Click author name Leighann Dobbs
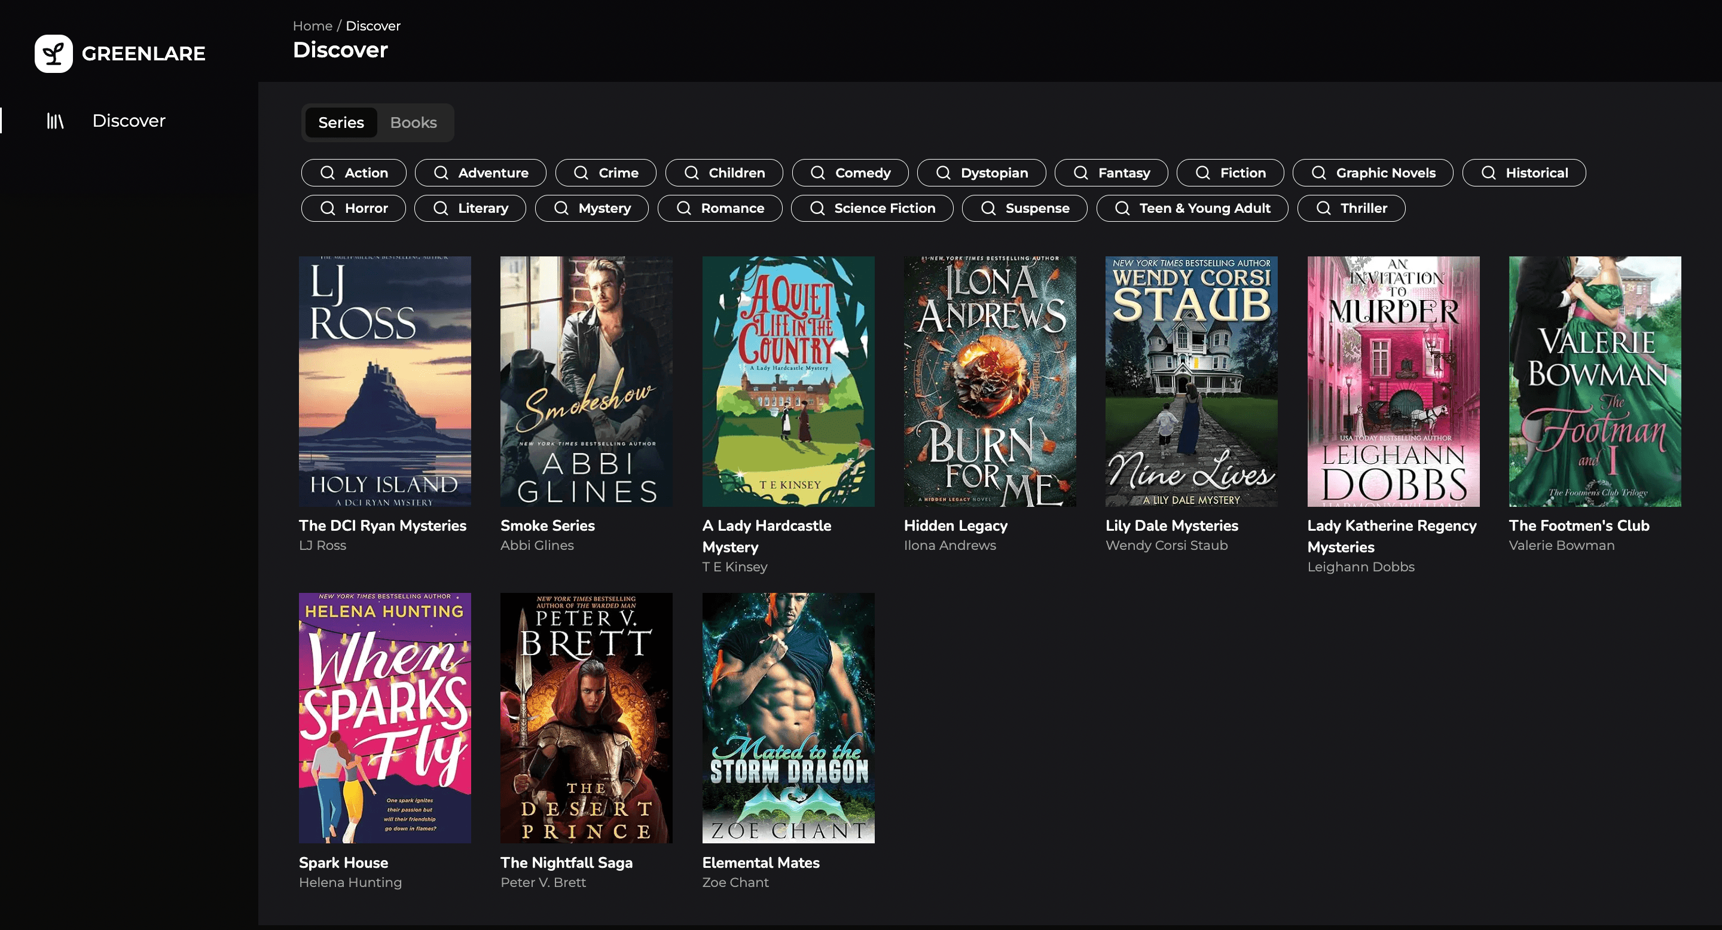This screenshot has height=930, width=1722. point(1361,567)
